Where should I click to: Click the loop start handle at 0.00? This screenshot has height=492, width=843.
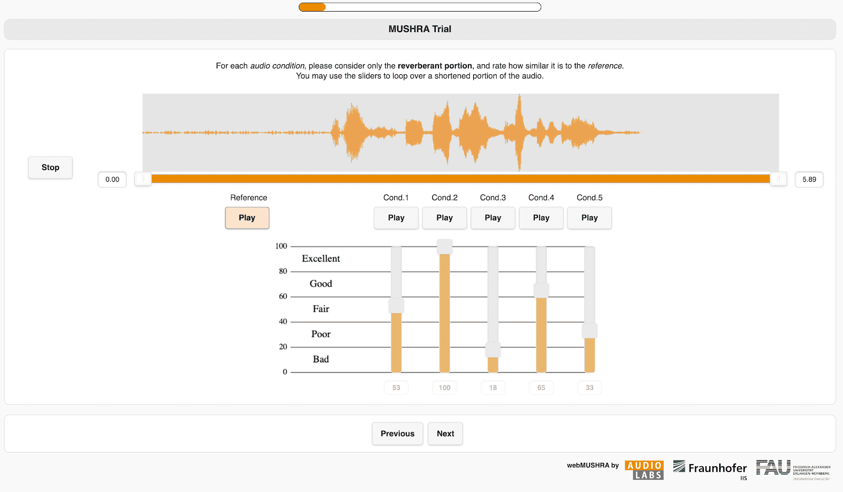[143, 179]
